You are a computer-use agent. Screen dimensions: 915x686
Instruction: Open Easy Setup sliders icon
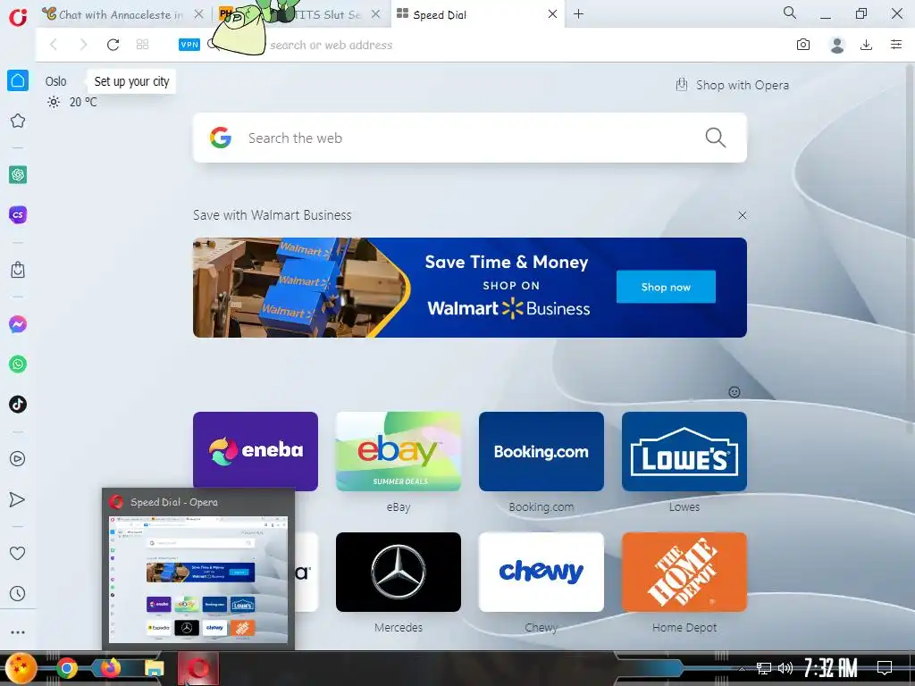pos(896,45)
